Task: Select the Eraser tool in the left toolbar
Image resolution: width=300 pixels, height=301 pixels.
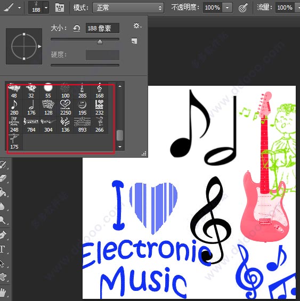Action: [3, 178]
